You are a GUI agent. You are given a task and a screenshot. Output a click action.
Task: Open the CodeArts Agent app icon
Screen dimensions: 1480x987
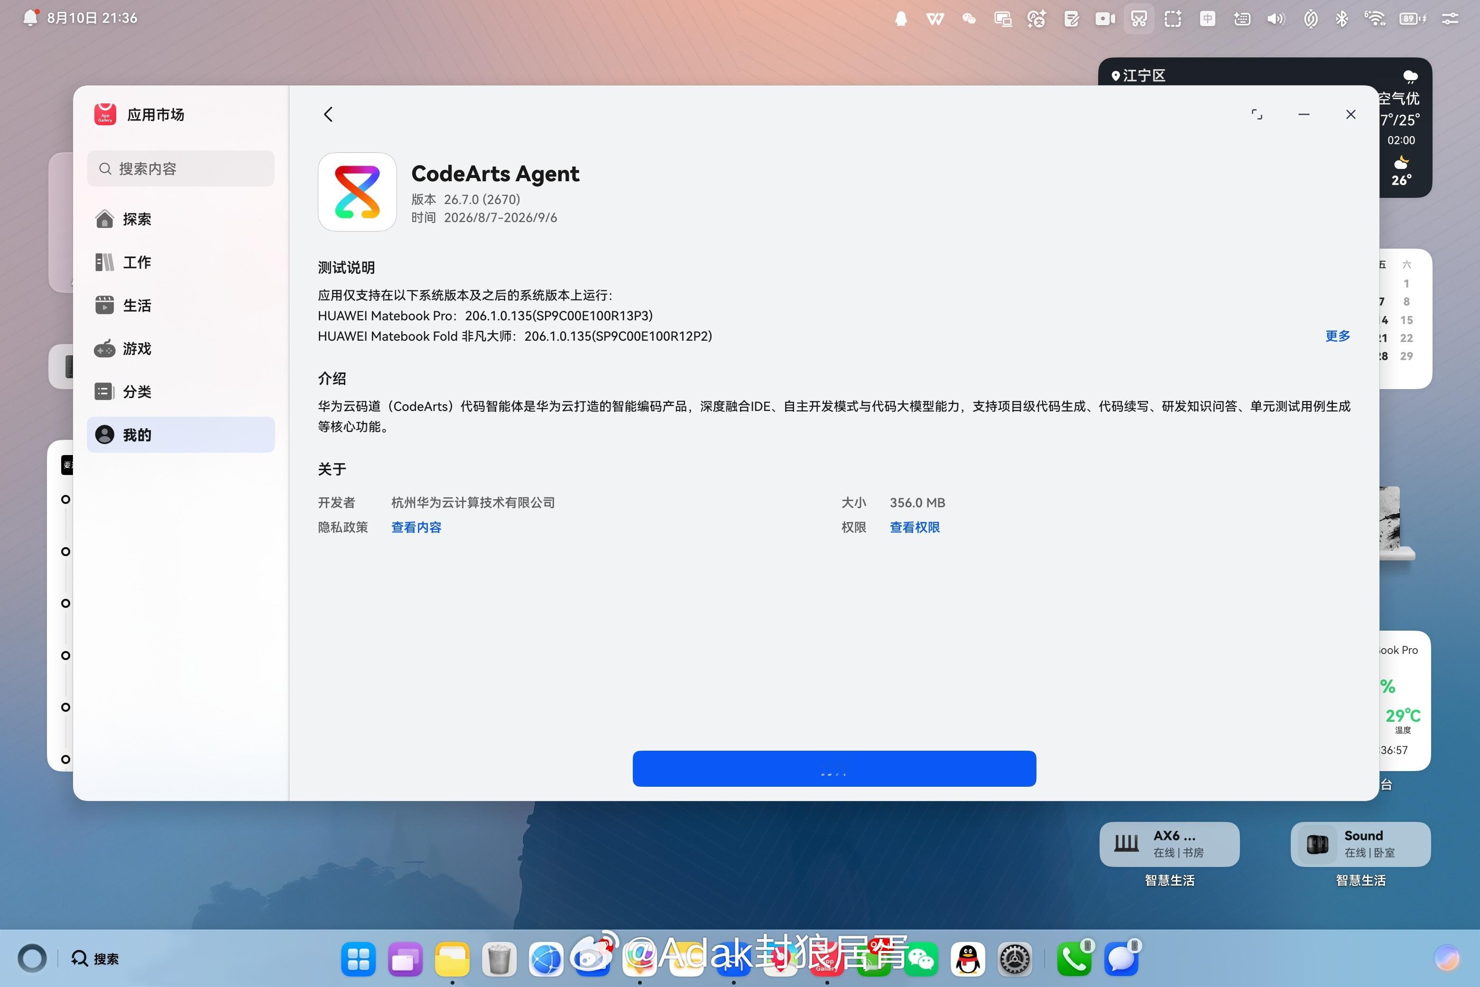[x=357, y=192]
